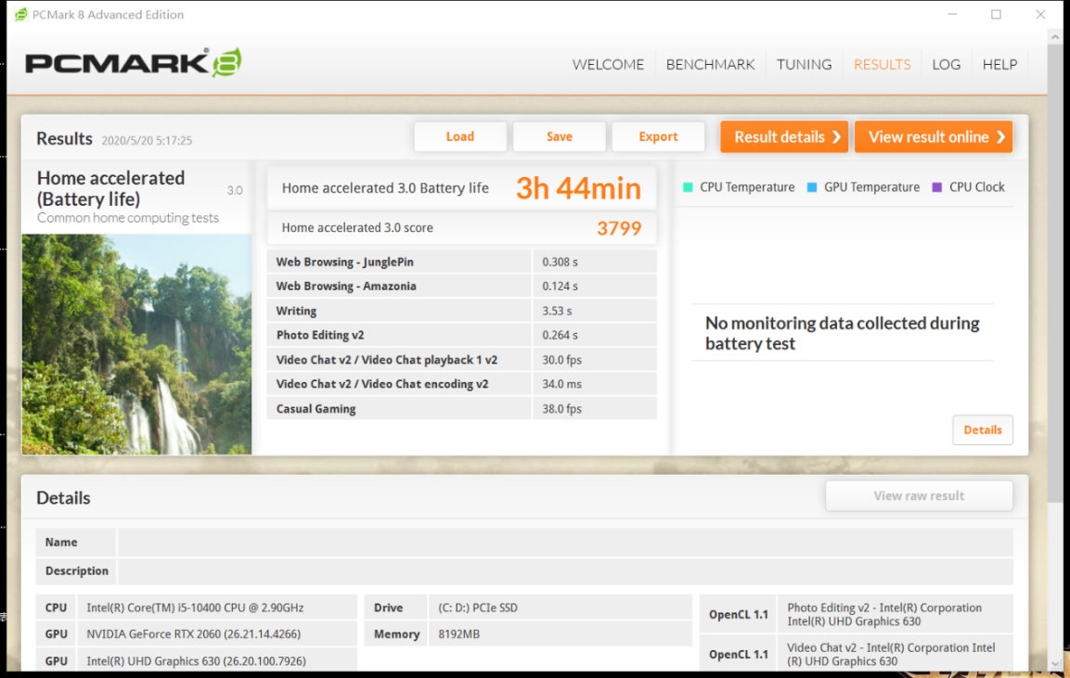
Task: Click the 38.0 fps Casual Gaming value
Action: click(x=561, y=409)
